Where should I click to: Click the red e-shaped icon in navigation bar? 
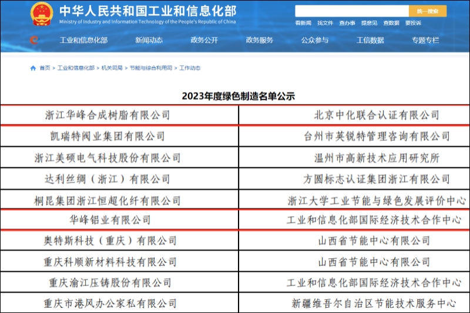pyautogui.click(x=34, y=40)
